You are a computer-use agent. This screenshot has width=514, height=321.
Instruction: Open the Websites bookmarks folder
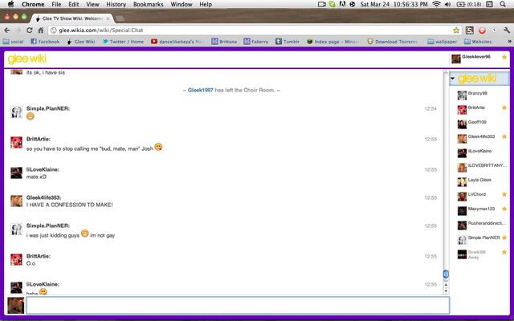478,42
